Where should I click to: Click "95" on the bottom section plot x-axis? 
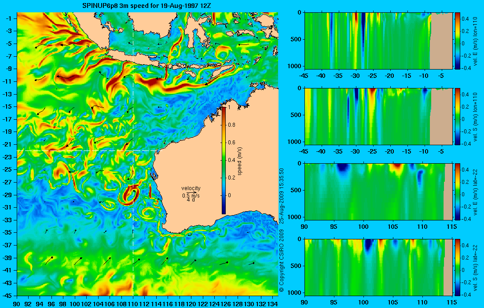coord(334,302)
